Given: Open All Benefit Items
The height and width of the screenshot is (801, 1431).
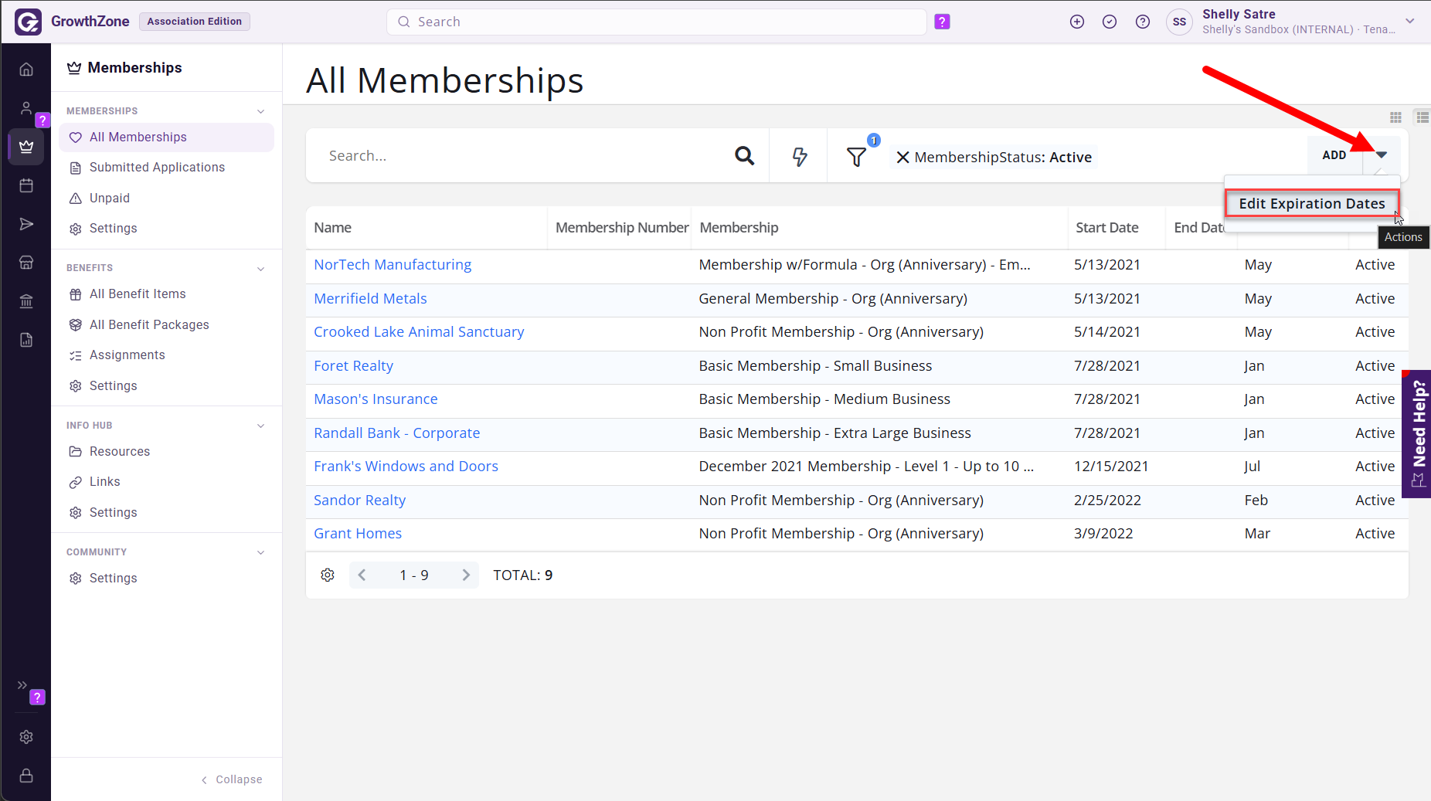Looking at the screenshot, I should pos(138,294).
